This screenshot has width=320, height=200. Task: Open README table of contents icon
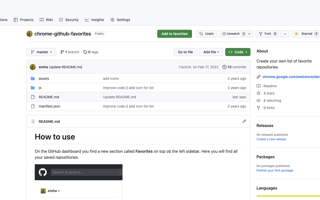point(33,121)
